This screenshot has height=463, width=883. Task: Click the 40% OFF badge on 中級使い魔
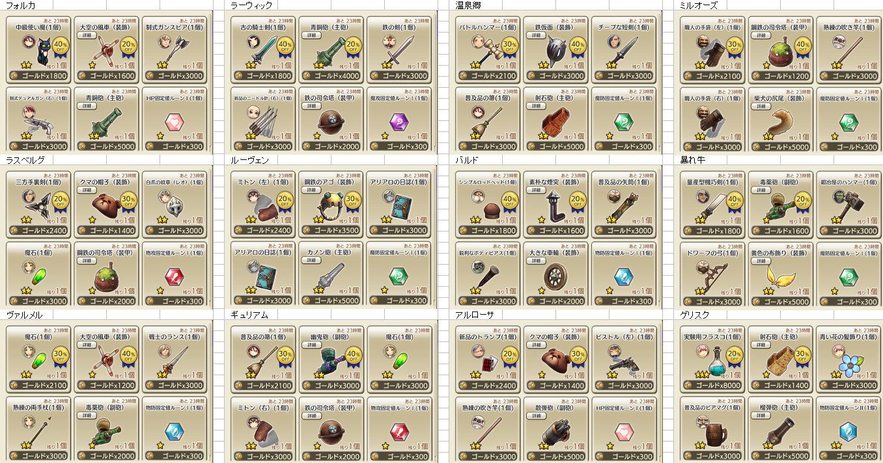coord(60,47)
